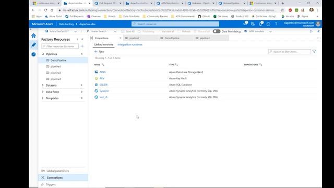Image resolution: width=334 pixels, height=188 pixels.
Task: Expand the Data flows tree section
Action: (43, 92)
